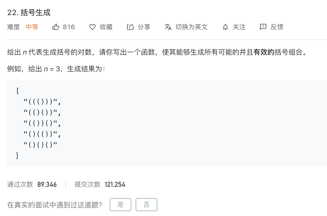Click the bold 有效的 text
The image size is (327, 216).
pos(264,52)
